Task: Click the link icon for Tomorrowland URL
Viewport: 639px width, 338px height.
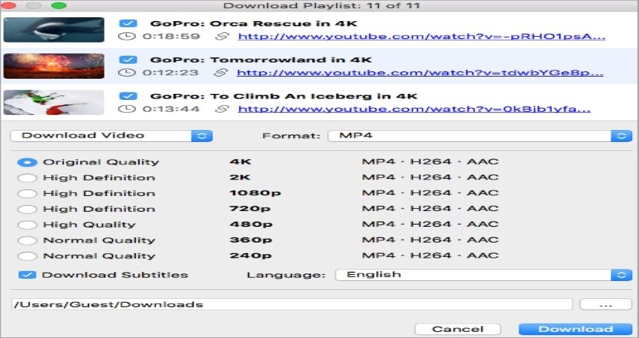Action: pos(222,73)
